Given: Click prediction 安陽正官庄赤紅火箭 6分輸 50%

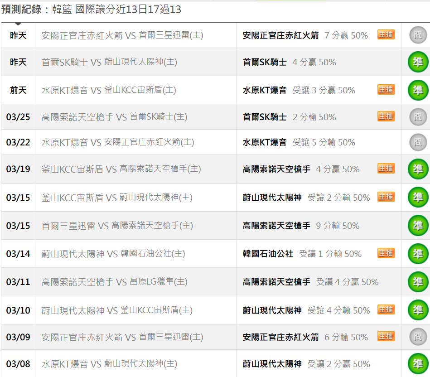Looking at the screenshot, I should (x=305, y=337).
